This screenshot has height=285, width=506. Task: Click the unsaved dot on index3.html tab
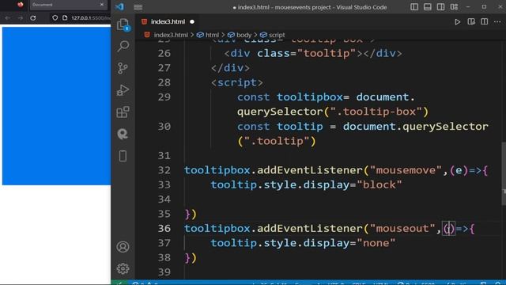point(192,21)
